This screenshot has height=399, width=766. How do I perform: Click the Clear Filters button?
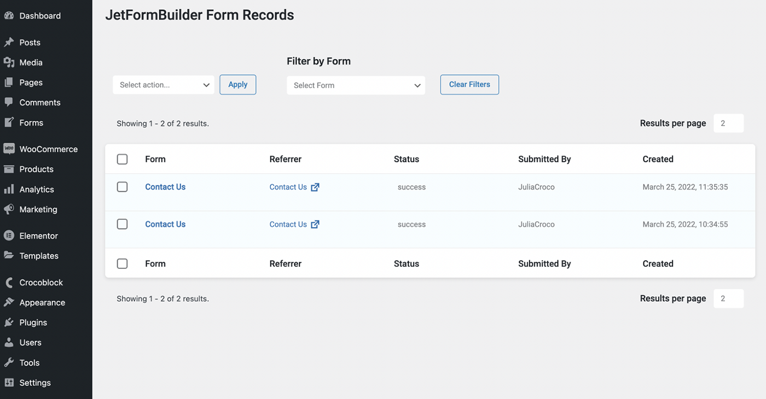469,84
